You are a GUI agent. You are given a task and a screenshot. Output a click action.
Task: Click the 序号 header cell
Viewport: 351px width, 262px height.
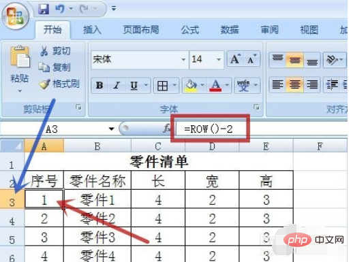(x=44, y=180)
